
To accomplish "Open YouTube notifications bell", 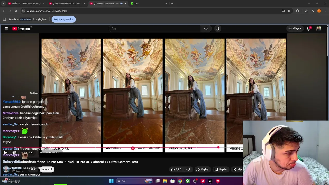I will 309,29.
